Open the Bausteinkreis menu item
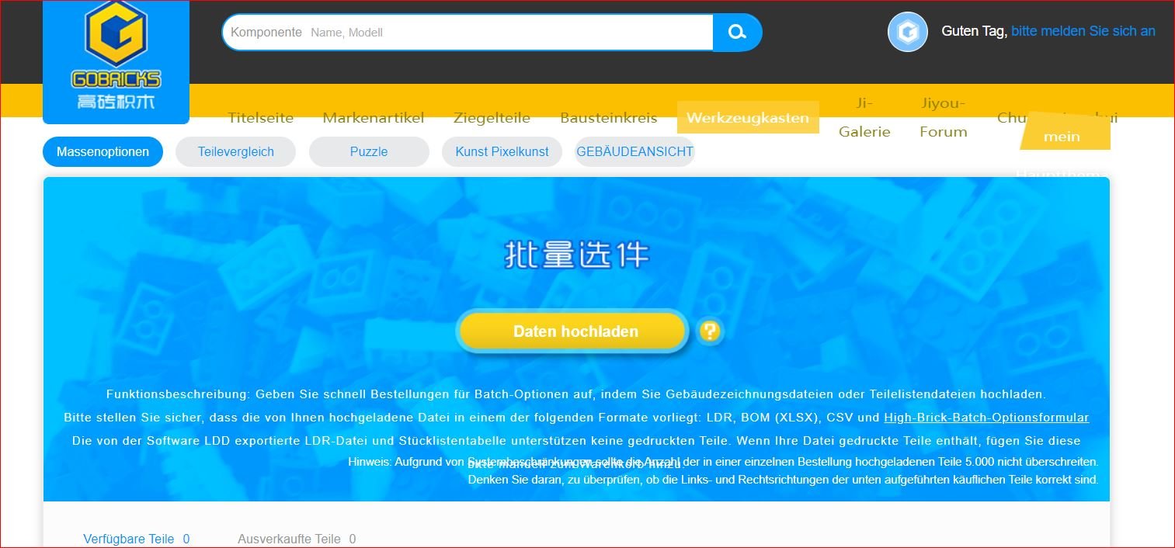This screenshot has width=1175, height=548. 608,118
